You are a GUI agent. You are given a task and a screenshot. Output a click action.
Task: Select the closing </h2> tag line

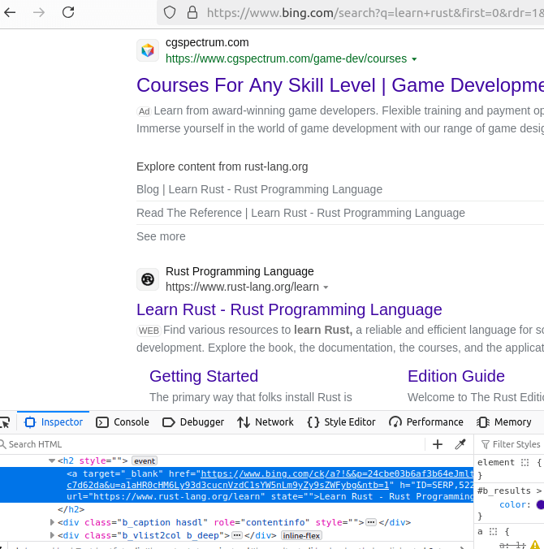pyautogui.click(x=71, y=509)
